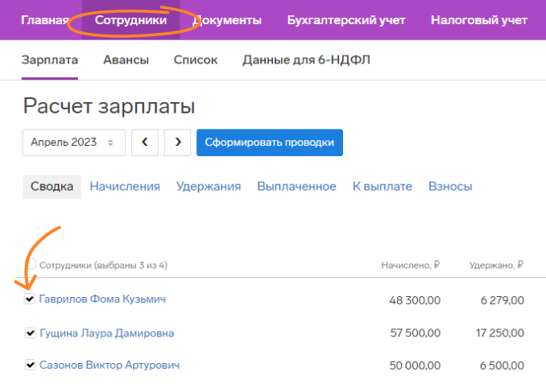Viewport: 546px width, 384px height.
Task: Select the Сводка view
Action: pos(52,187)
